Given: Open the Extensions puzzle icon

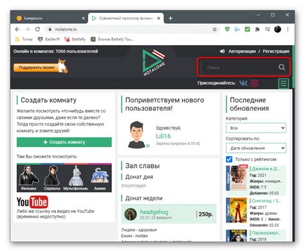Looking at the screenshot, I should click(x=257, y=30).
